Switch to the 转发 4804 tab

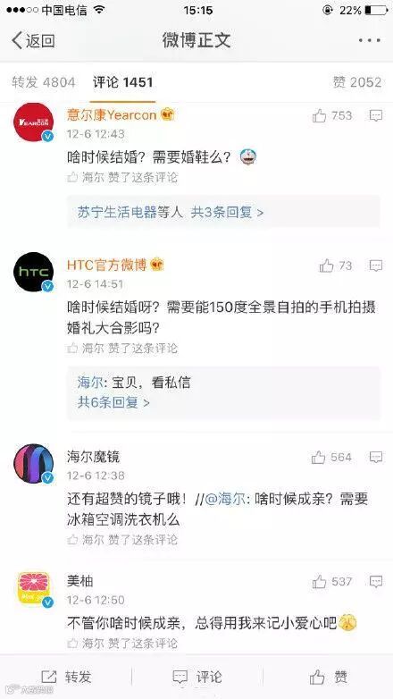tap(44, 82)
